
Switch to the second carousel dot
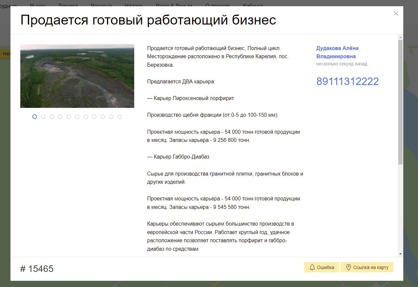43,117
